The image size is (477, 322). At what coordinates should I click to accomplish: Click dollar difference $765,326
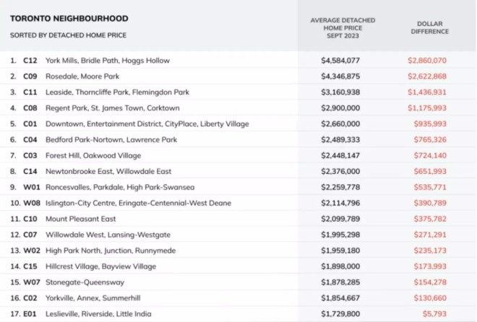430,140
